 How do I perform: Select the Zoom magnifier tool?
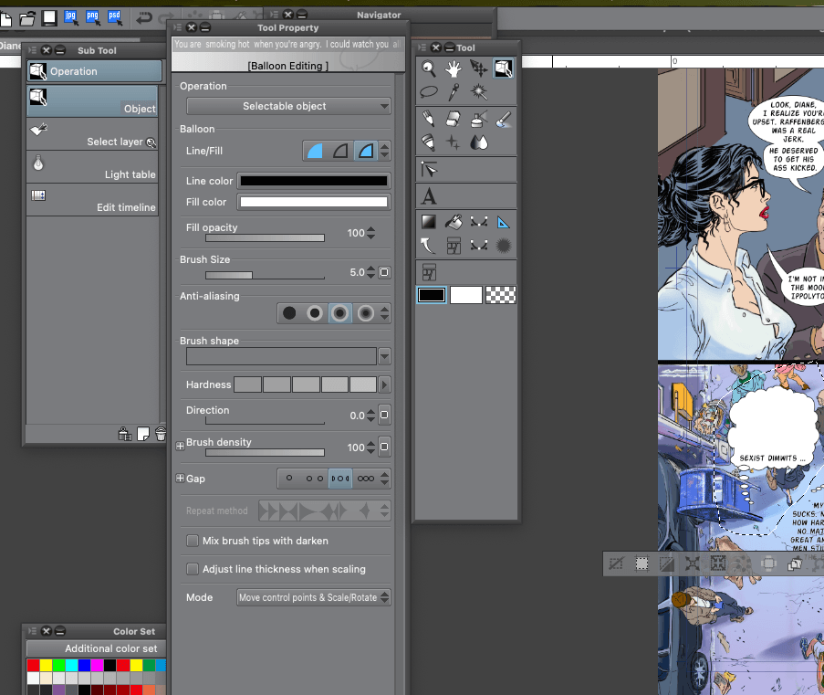tap(427, 68)
